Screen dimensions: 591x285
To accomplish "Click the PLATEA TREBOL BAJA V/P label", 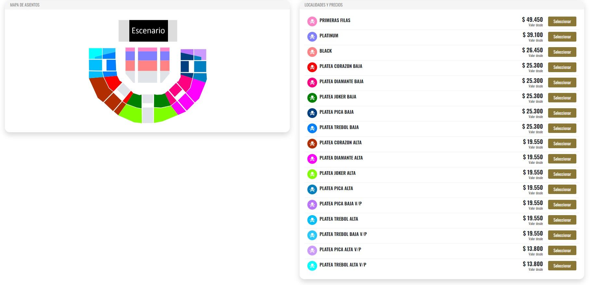I will 343,234.
